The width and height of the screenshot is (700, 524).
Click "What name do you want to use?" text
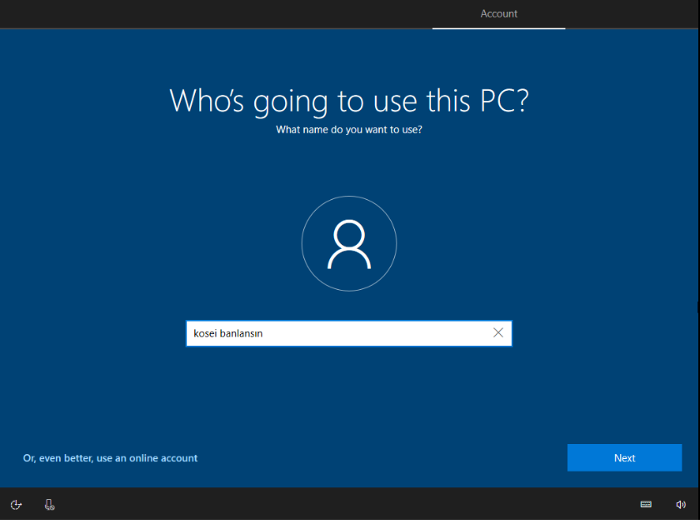click(348, 130)
